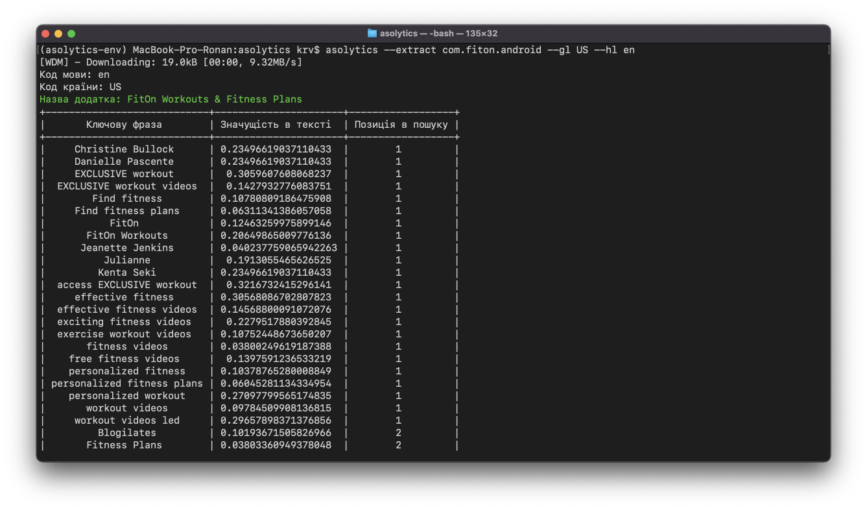Click the 'Значущість в тексті' column header

[x=276, y=125]
